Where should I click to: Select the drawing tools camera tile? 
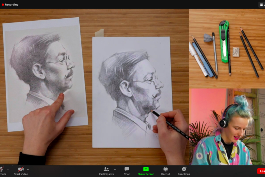tap(227, 48)
